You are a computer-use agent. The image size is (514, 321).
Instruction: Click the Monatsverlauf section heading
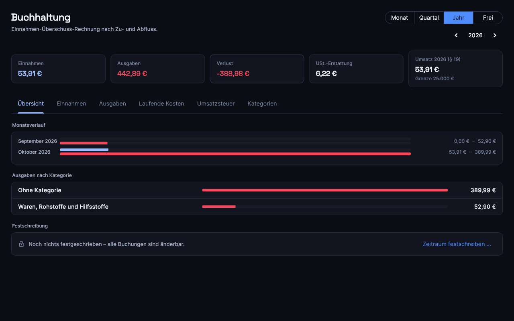(x=29, y=125)
